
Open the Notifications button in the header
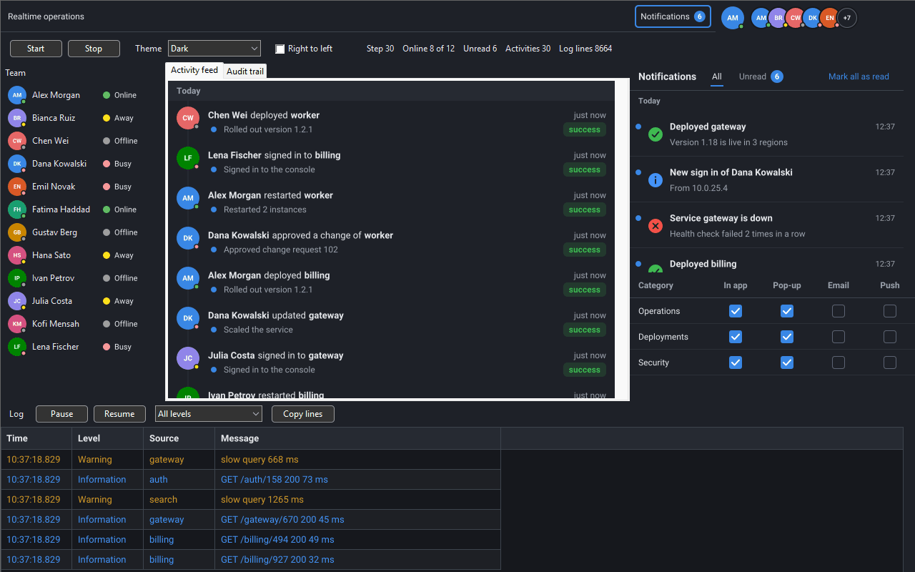[673, 16]
